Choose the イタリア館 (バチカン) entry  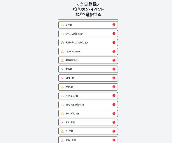tap(88, 105)
